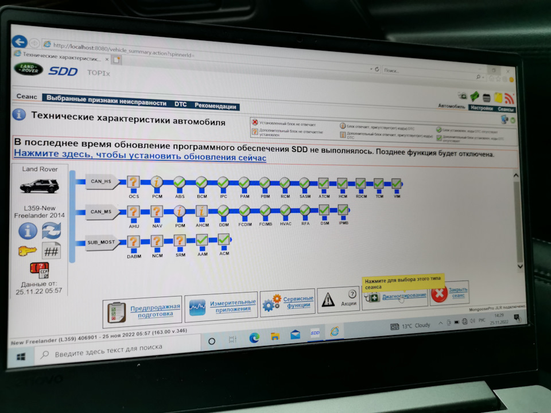The width and height of the screenshot is (551, 413).
Task: Select the FCDIM module icon
Action: coord(245,211)
